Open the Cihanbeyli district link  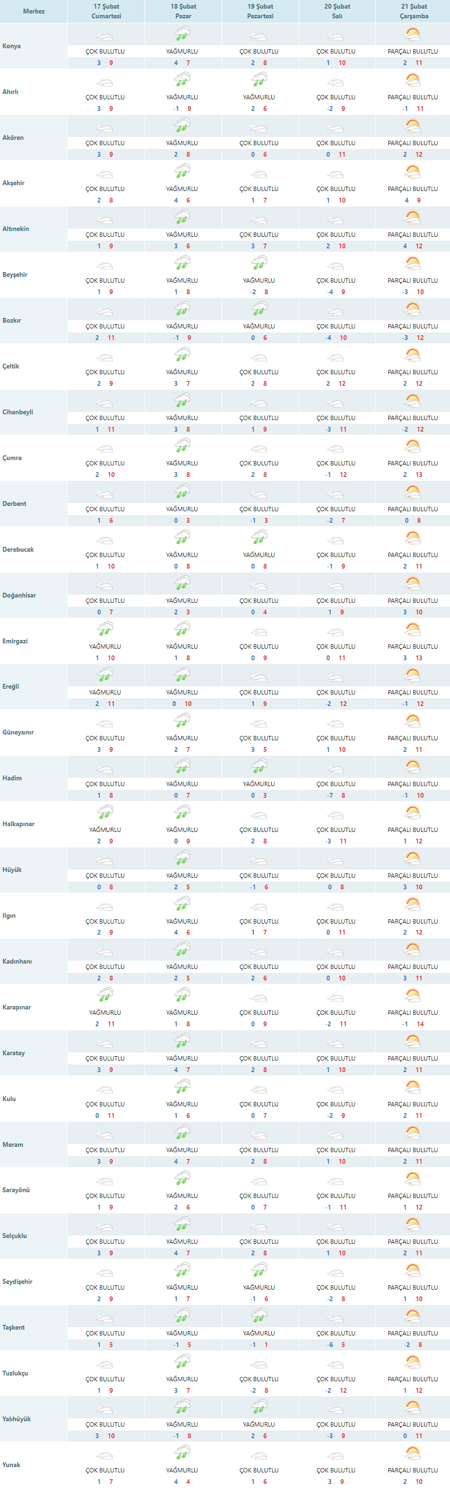(x=17, y=412)
